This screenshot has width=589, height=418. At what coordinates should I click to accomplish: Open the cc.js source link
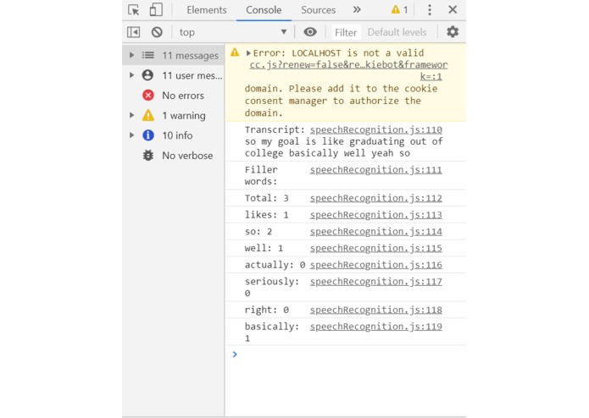[348, 70]
